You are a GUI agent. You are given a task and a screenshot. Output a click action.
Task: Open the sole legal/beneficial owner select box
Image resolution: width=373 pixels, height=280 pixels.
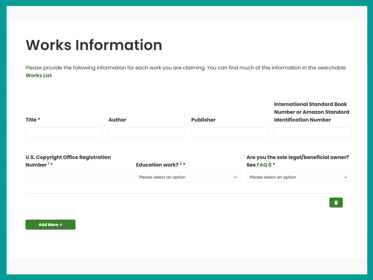point(298,177)
